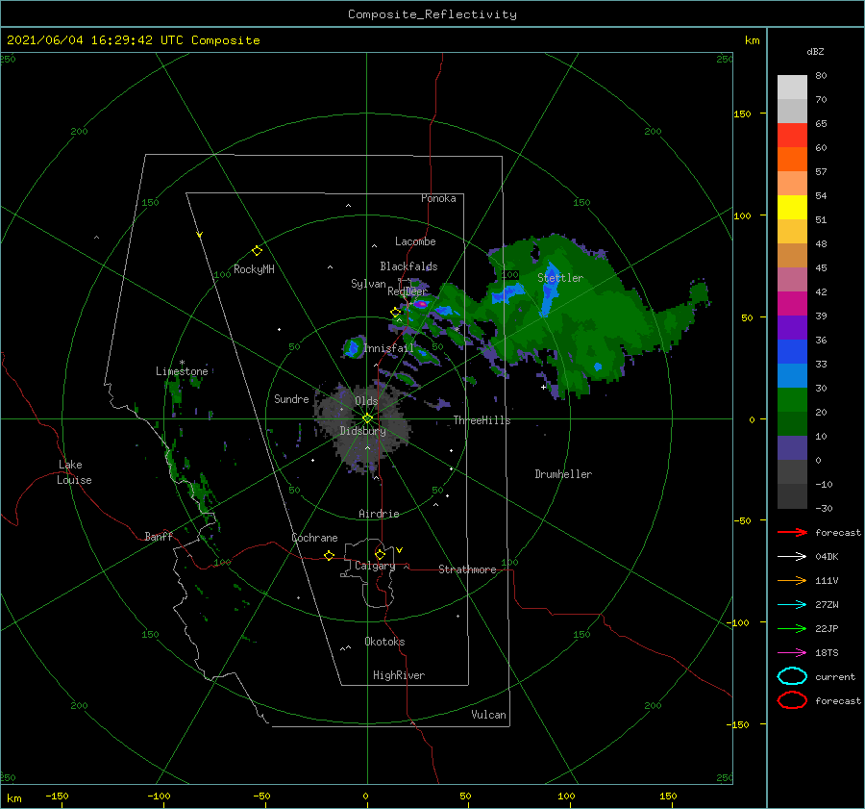The width and height of the screenshot is (865, 809).
Task: Click the yellow diamond marker near RockyMH
Action: pos(257,251)
